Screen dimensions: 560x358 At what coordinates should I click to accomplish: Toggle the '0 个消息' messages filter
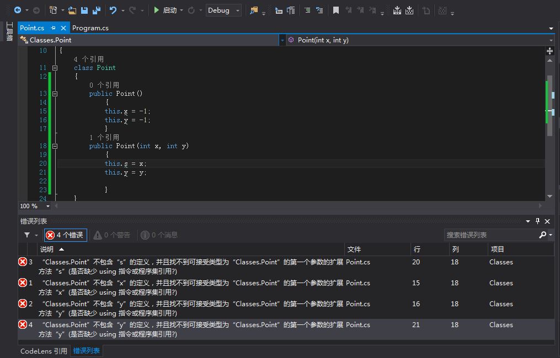159,235
